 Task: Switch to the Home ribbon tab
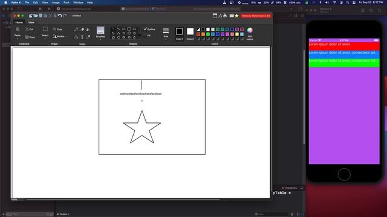point(19,22)
